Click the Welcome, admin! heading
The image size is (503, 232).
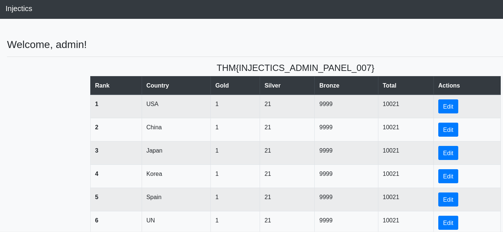(x=47, y=44)
